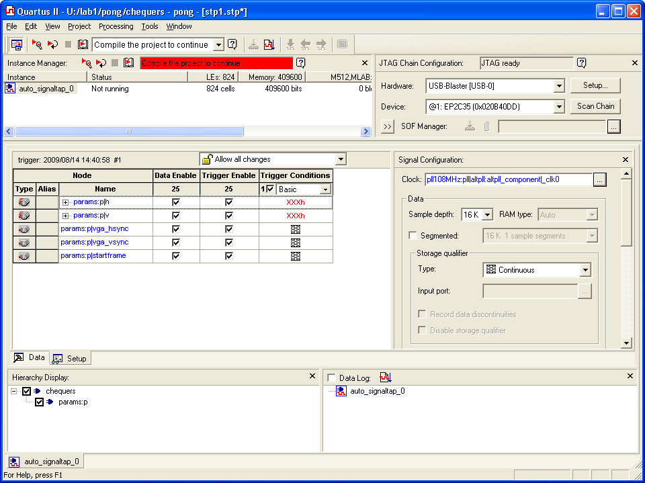645x483 pixels.
Task: Click the lock icon beside Allow all changes
Action: click(x=208, y=159)
